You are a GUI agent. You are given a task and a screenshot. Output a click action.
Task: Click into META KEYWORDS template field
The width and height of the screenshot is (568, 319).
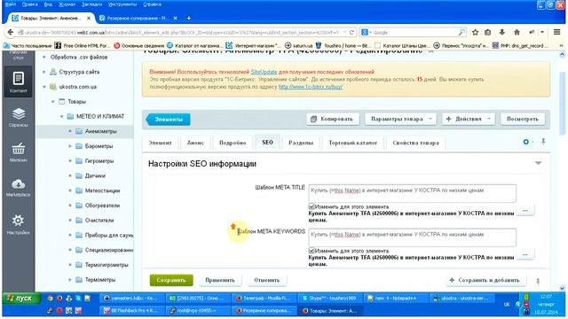412,237
